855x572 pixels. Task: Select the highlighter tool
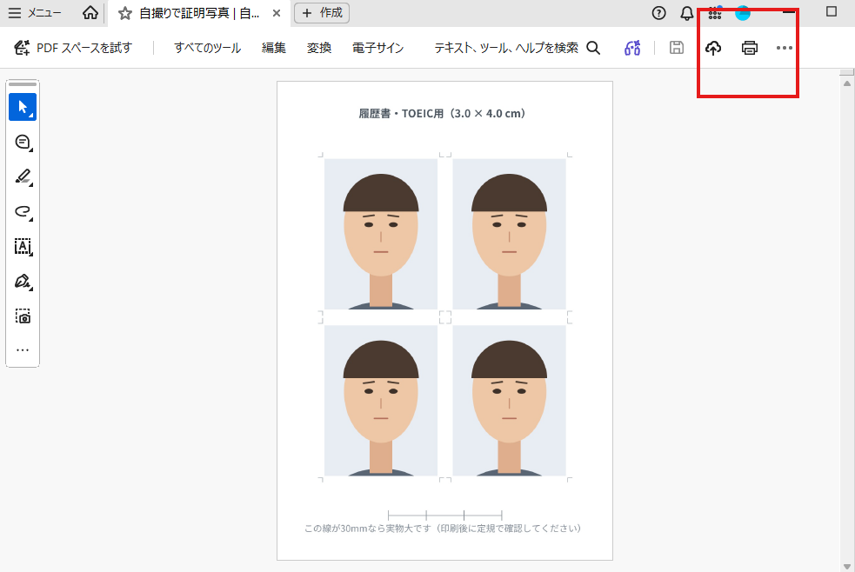pyautogui.click(x=23, y=177)
